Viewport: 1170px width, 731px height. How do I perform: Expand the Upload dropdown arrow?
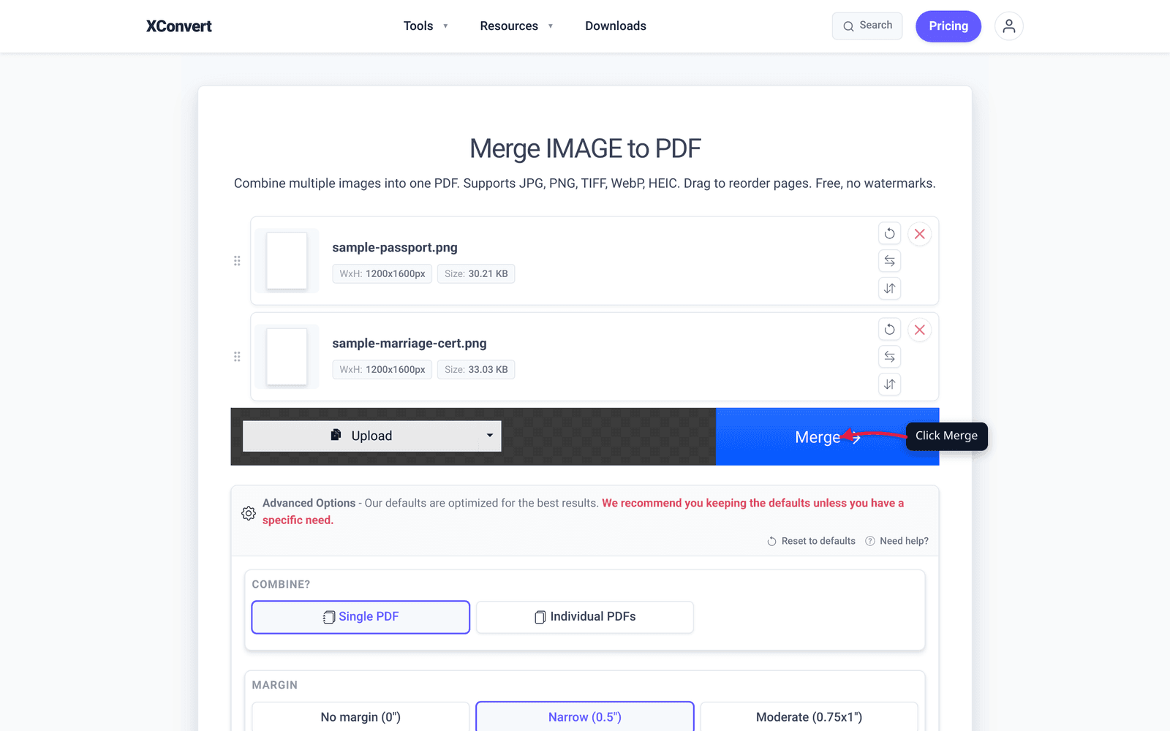click(x=490, y=436)
